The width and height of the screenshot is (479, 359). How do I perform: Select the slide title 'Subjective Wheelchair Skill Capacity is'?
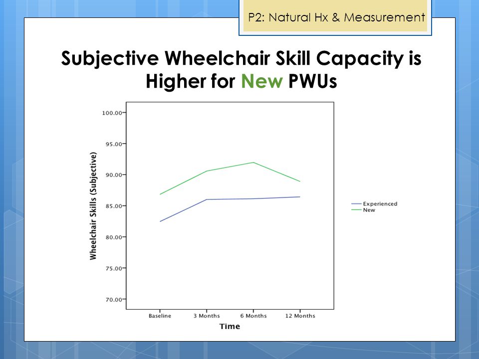click(241, 58)
